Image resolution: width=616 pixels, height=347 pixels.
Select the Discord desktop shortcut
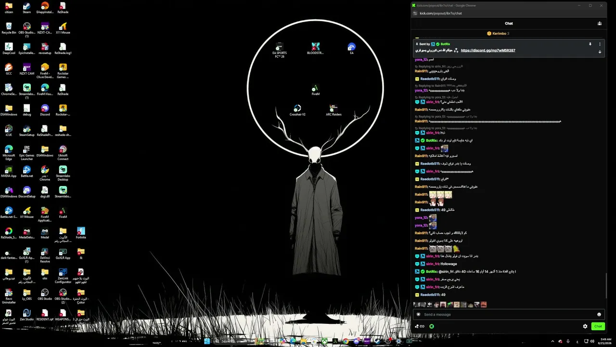[x=45, y=110]
